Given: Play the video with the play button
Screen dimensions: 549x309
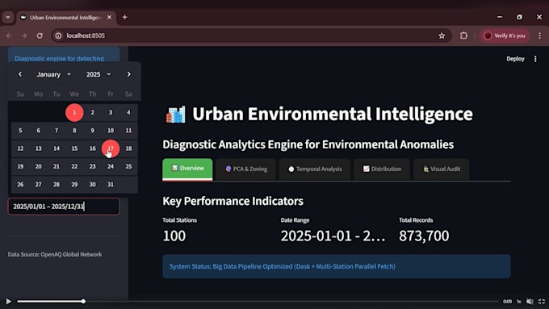Looking at the screenshot, I should (x=8, y=301).
